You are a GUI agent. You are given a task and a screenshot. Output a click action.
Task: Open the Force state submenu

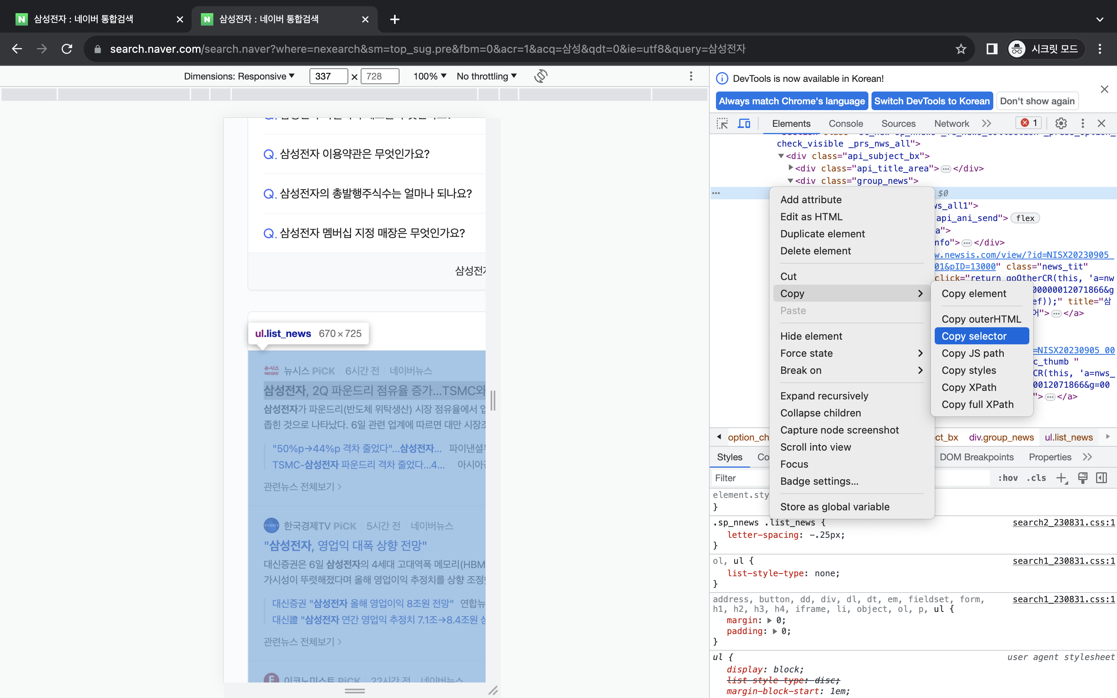point(852,353)
